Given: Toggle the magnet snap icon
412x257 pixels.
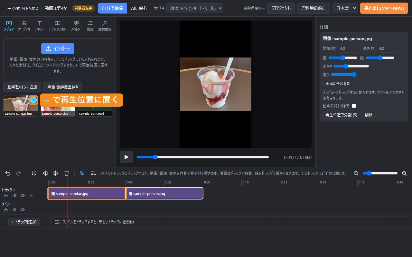Looking at the screenshot, I should click(x=82, y=173).
